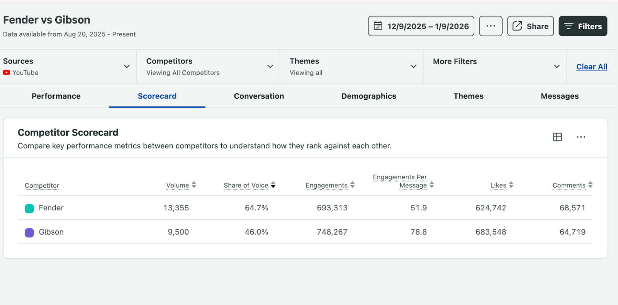Select the Fender competitor name
This screenshot has height=305, width=618.
(51, 208)
